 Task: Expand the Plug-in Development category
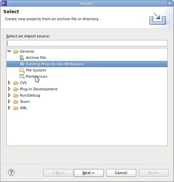coord(9,89)
